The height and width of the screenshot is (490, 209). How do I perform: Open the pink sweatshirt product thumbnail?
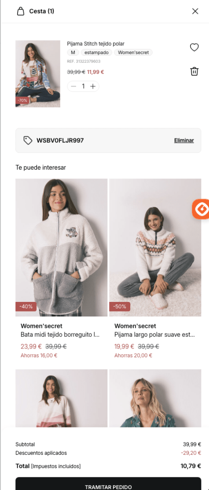point(61,398)
